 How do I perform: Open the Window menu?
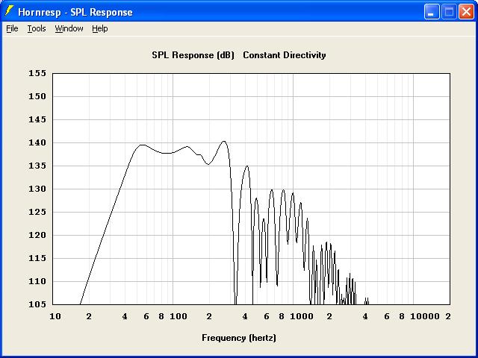click(69, 28)
